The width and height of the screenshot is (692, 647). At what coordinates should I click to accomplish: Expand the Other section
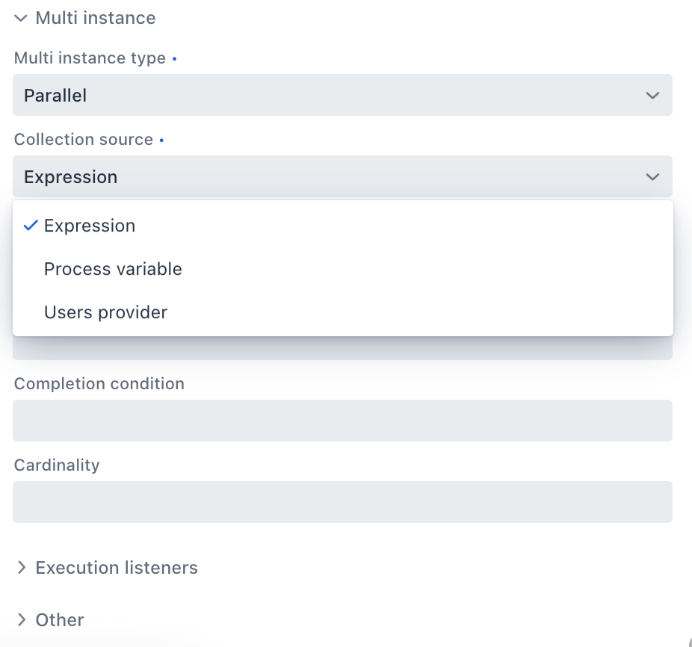(x=59, y=619)
